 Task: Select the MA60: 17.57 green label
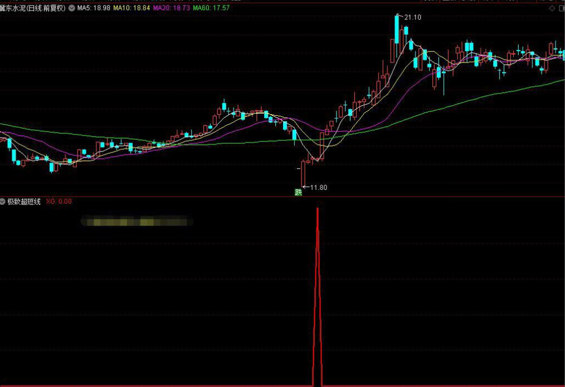(x=211, y=8)
